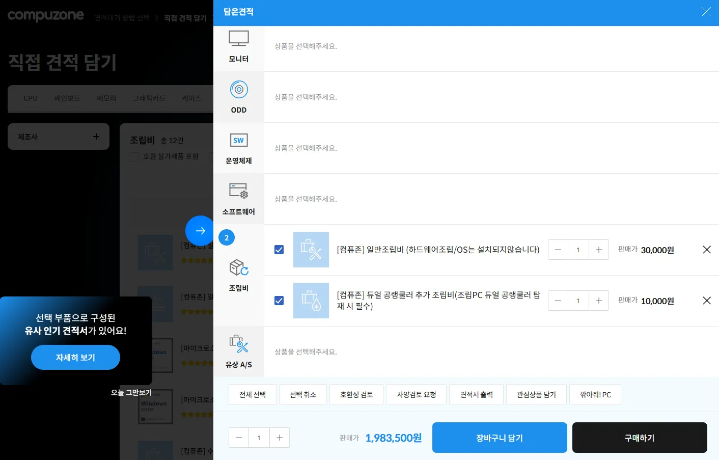Image resolution: width=719 pixels, height=460 pixels.
Task: Switch to the CPU tab
Action: coord(30,98)
